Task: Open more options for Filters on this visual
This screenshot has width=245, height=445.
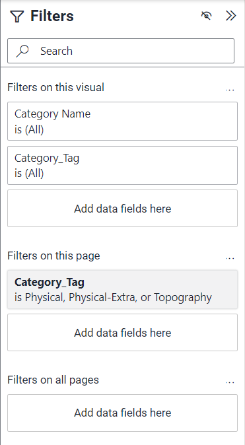Action: [x=230, y=90]
